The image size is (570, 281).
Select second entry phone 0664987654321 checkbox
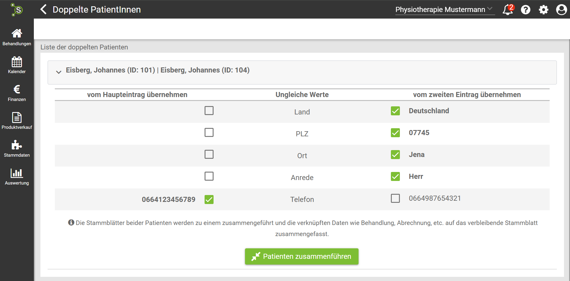(x=395, y=198)
